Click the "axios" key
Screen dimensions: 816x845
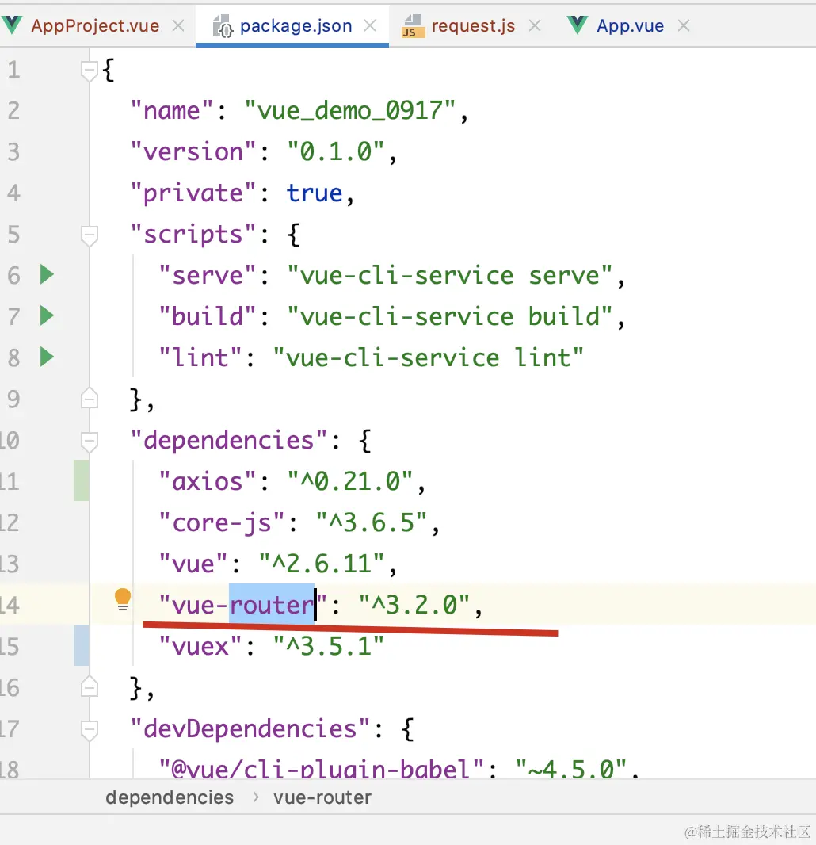208,481
